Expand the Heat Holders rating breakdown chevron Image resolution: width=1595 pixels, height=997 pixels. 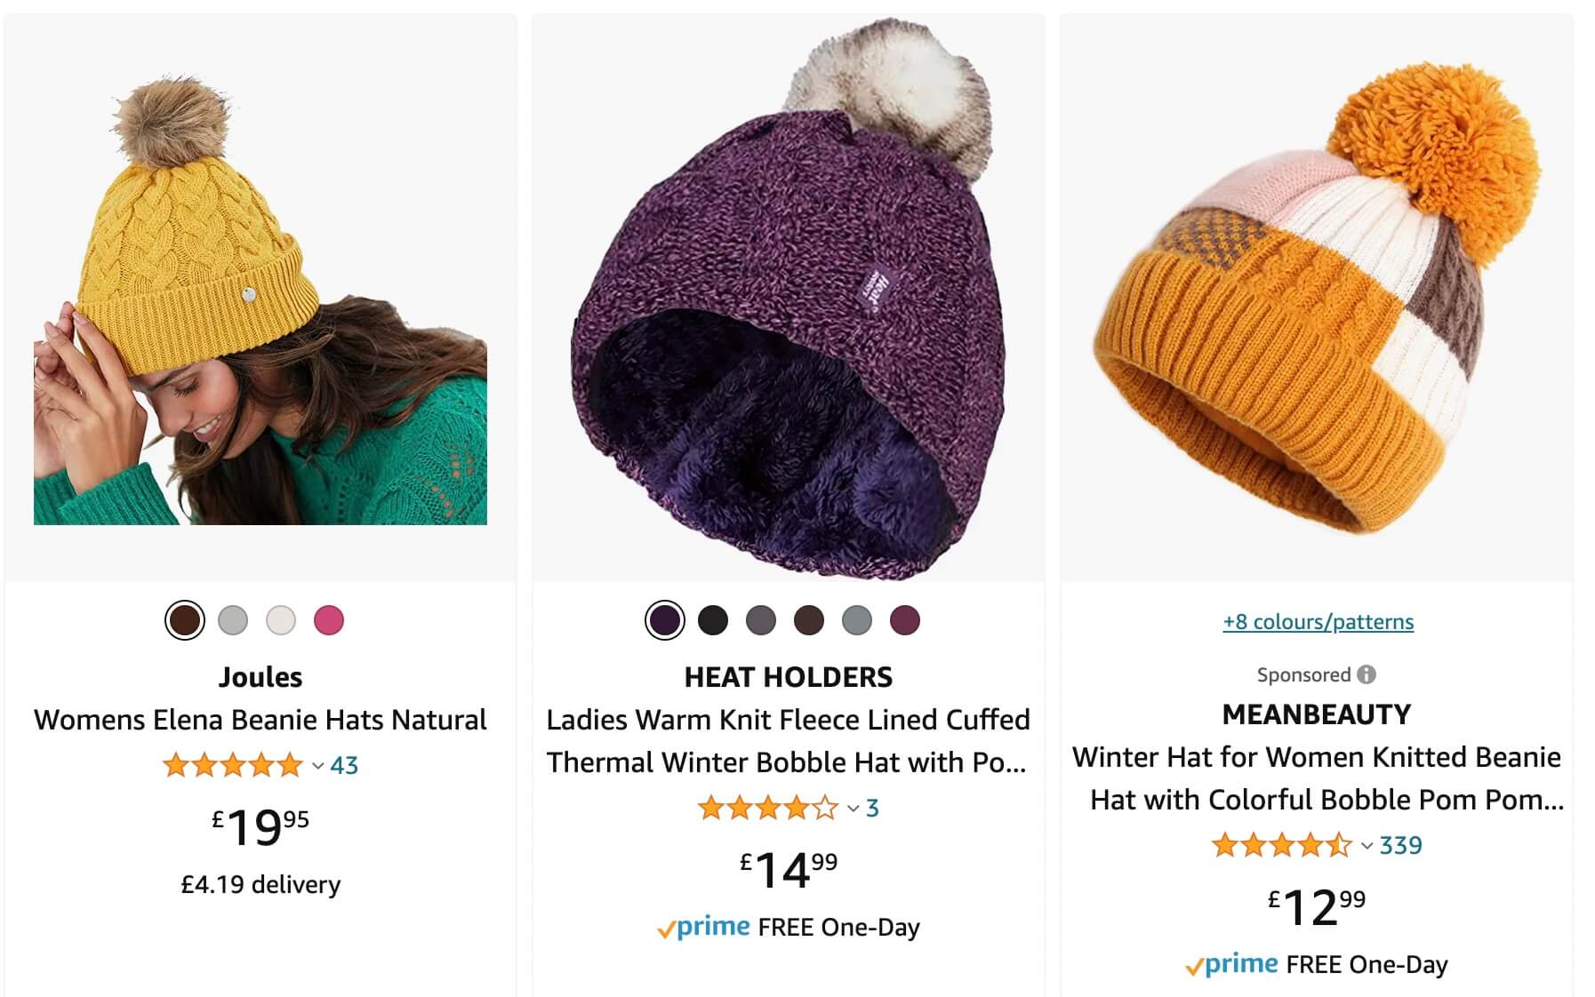pos(853,809)
